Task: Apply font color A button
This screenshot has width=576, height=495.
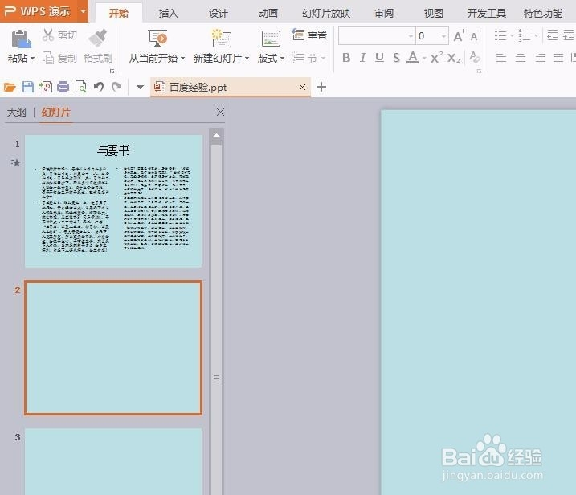Action: pyautogui.click(x=413, y=58)
